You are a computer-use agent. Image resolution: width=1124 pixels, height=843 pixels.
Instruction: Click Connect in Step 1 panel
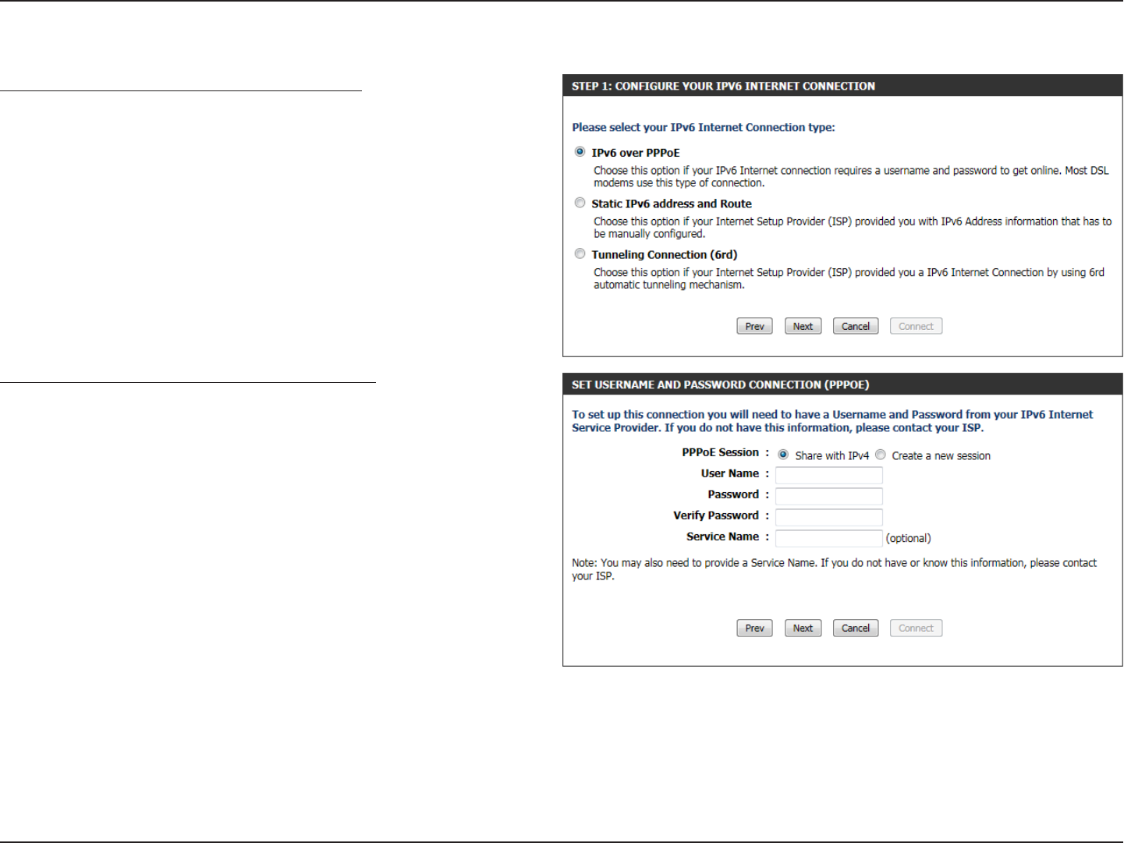(x=916, y=326)
